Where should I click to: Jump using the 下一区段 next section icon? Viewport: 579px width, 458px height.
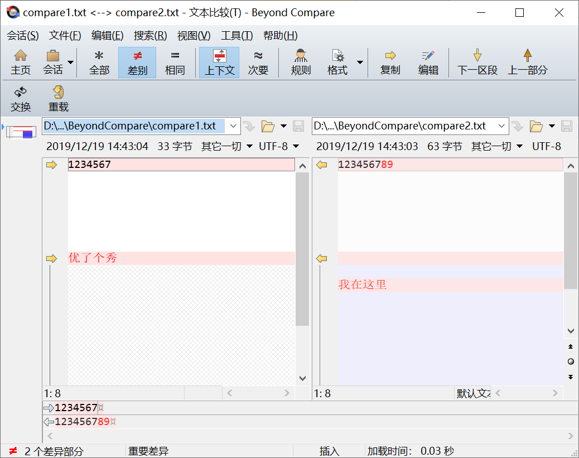(477, 61)
